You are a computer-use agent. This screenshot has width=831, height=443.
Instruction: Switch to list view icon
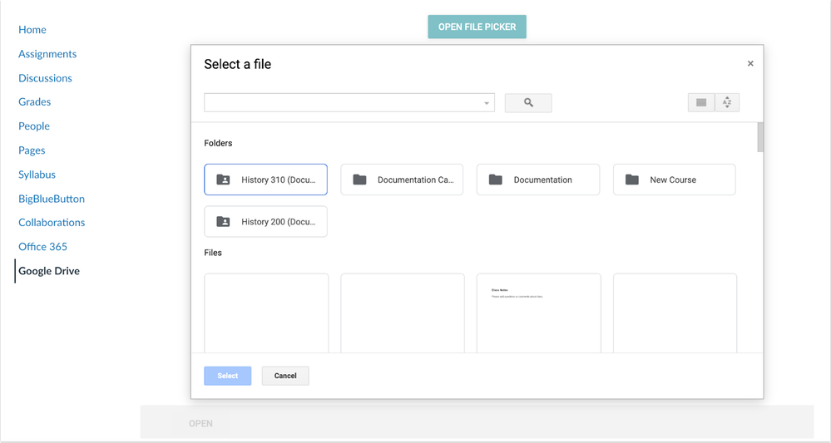pos(700,103)
